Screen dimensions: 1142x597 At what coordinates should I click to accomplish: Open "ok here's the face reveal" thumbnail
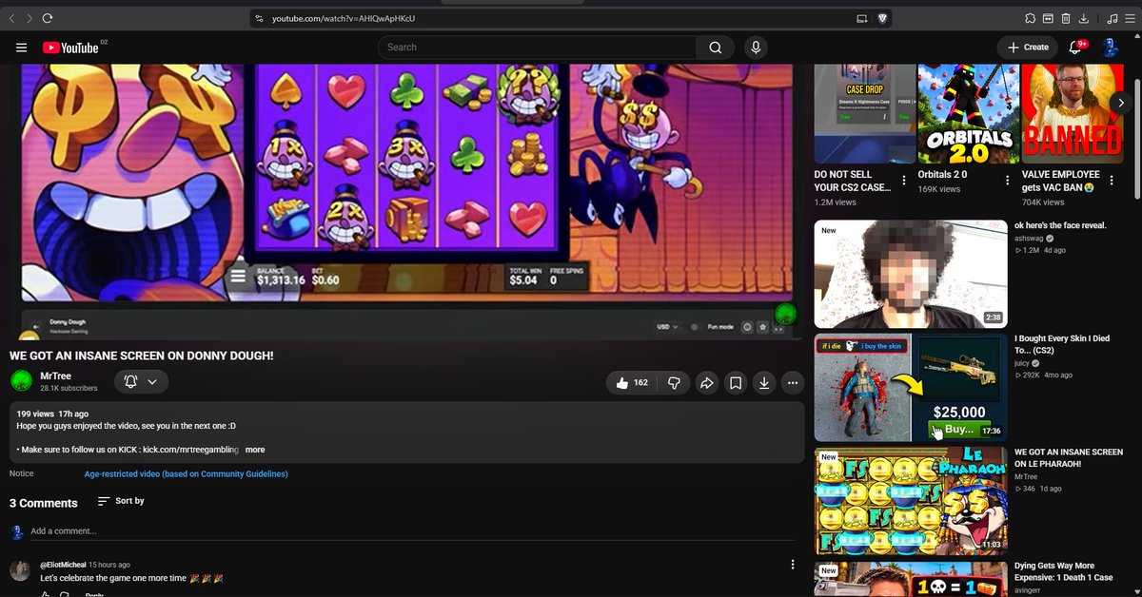911,274
